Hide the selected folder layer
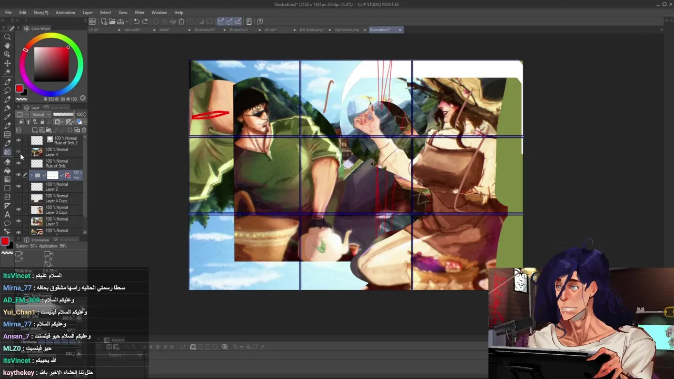 click(x=18, y=175)
